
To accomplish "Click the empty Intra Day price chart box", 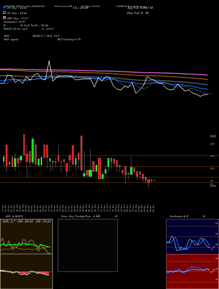I will pos(88,245).
